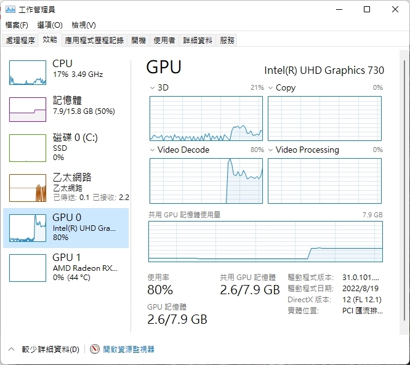410x365 pixels.
Task: Open the 選項(O) menu
Action: [x=50, y=25]
